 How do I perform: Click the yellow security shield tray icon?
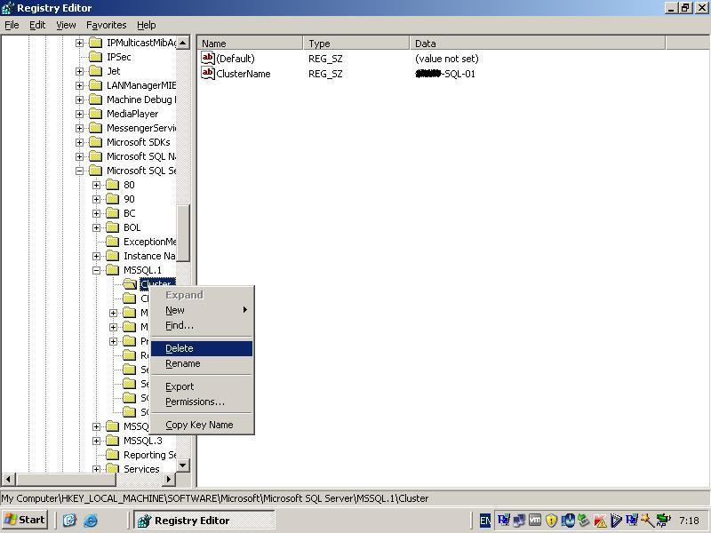point(551,521)
